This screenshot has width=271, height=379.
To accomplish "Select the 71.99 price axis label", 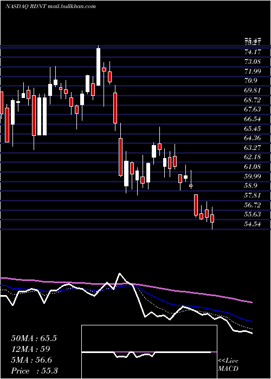I will click(x=253, y=71).
